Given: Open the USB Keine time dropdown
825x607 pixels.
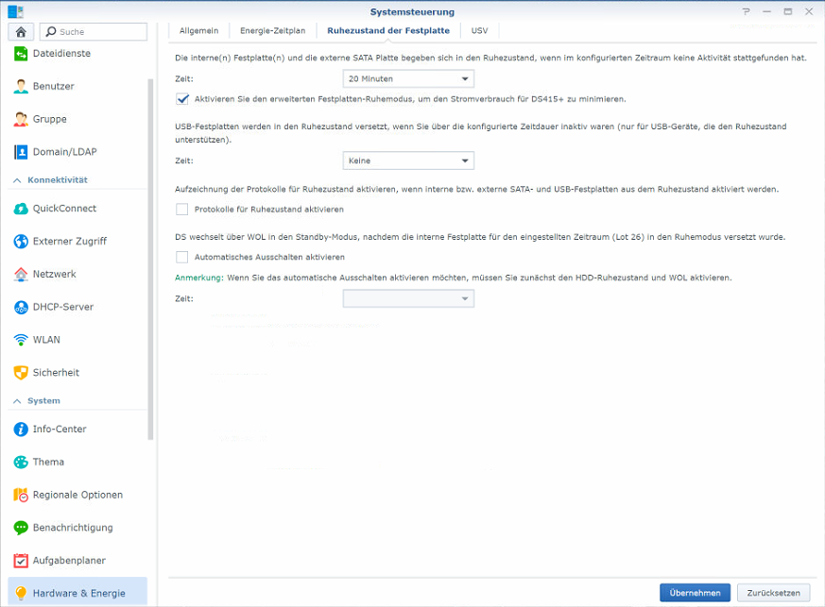Looking at the screenshot, I should pos(407,161).
